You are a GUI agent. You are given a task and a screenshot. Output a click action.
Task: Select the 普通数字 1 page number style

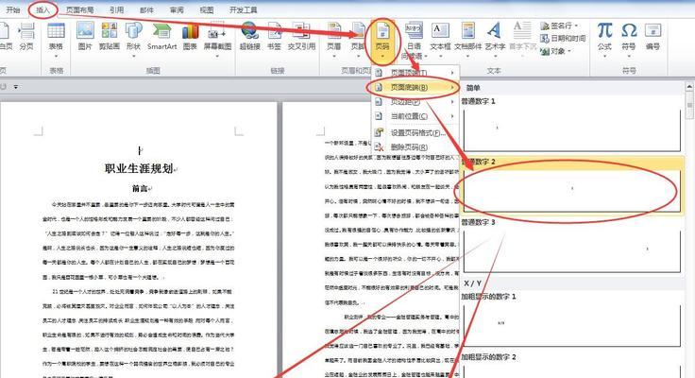[x=572, y=125]
